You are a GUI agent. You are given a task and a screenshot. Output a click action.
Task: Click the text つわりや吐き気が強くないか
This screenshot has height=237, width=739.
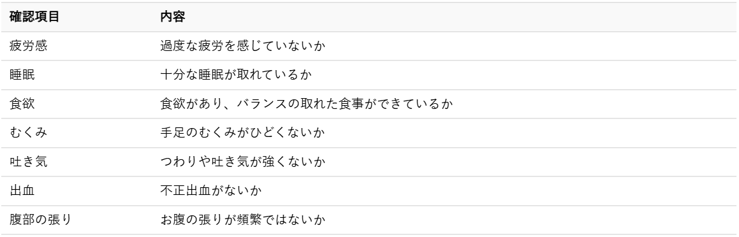click(243, 162)
